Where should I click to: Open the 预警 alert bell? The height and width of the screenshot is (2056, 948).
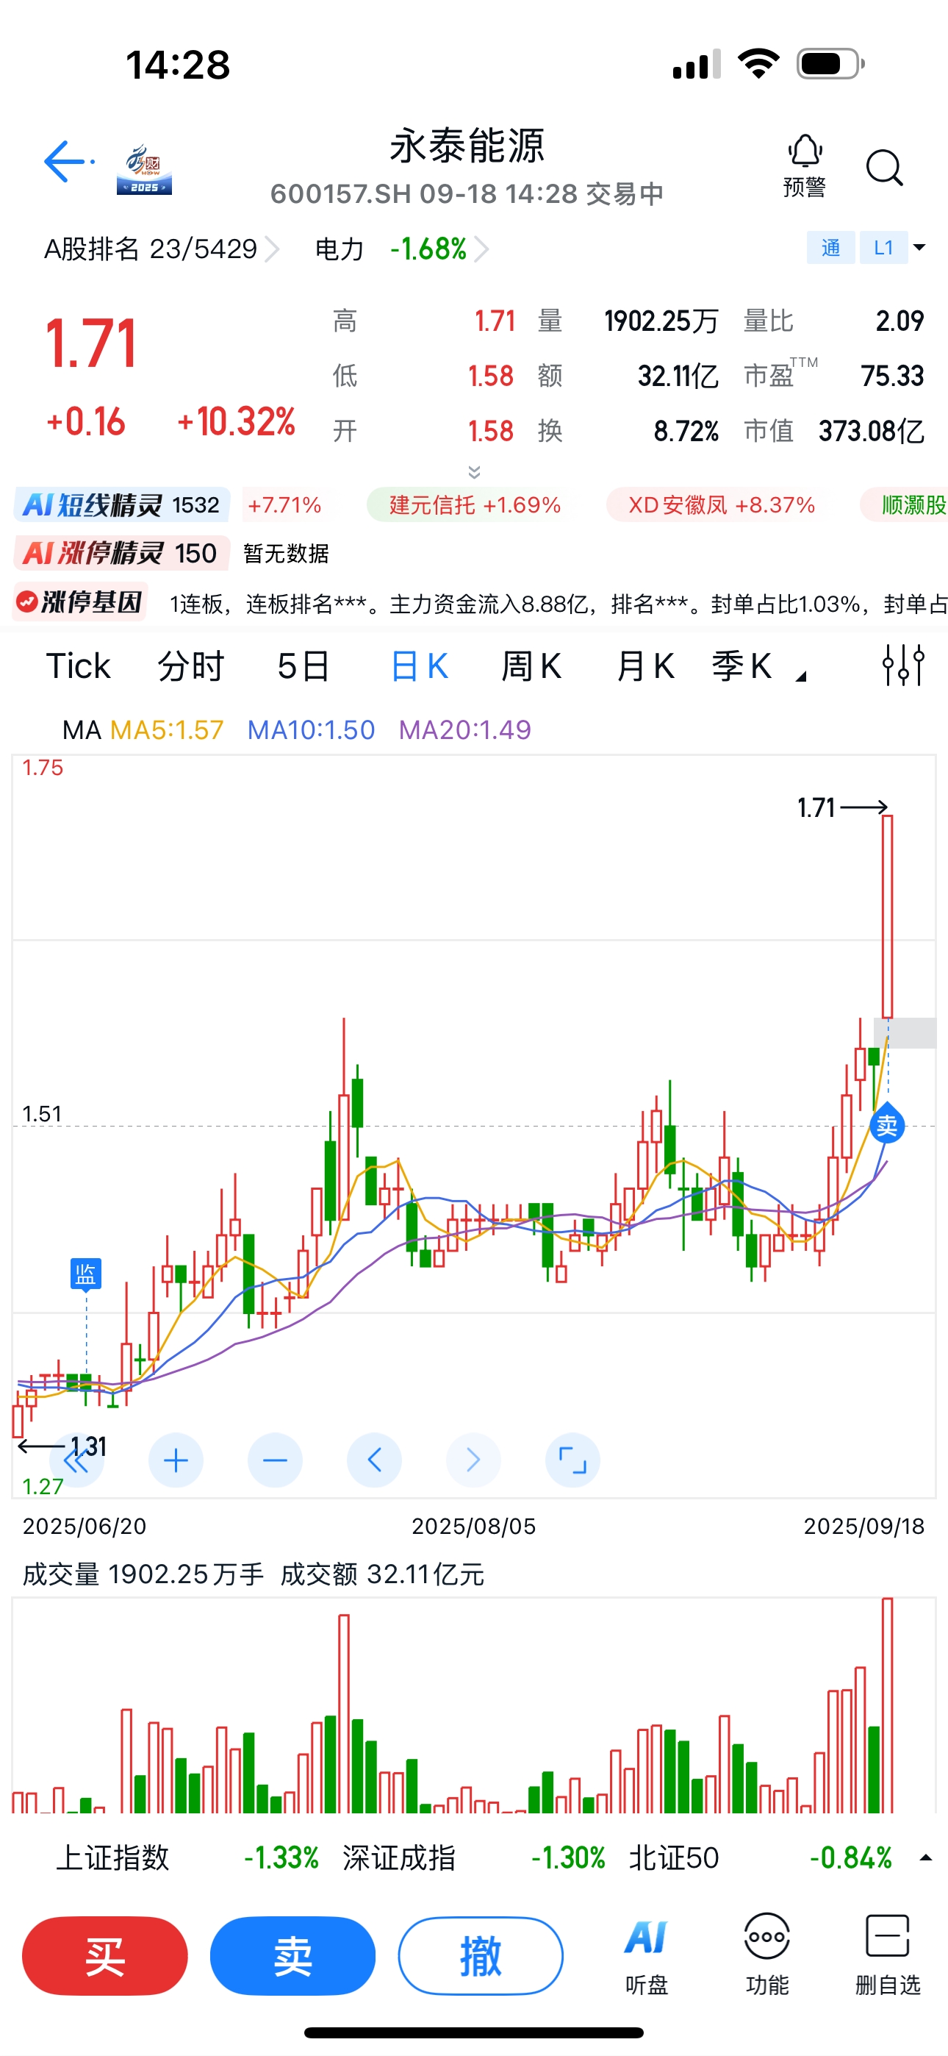click(805, 166)
